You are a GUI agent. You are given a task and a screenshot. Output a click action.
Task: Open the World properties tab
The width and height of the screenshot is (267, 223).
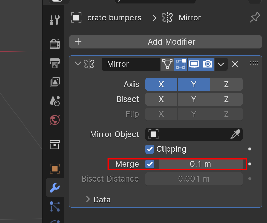tap(55, 120)
